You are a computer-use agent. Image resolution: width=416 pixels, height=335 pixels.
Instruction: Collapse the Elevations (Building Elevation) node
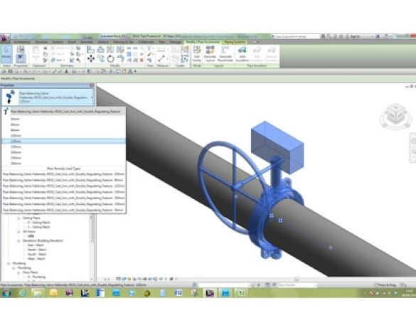(x=18, y=241)
